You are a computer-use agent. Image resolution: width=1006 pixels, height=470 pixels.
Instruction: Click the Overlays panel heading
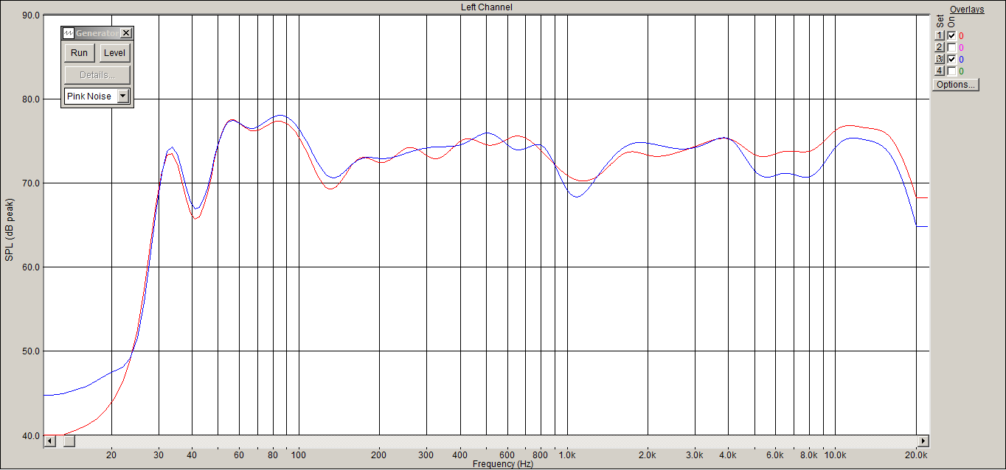click(967, 10)
